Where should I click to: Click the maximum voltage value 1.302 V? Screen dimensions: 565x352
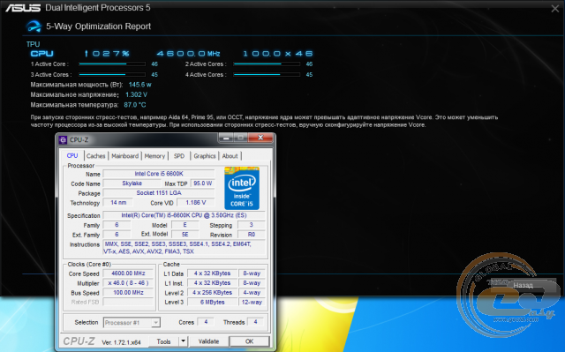tap(136, 94)
